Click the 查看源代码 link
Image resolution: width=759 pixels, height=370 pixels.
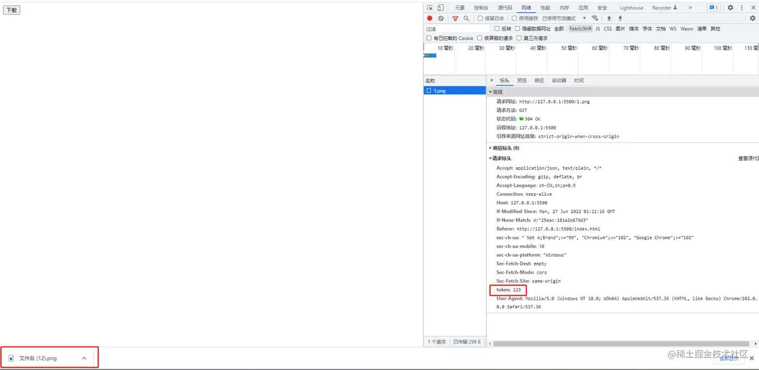(748, 158)
